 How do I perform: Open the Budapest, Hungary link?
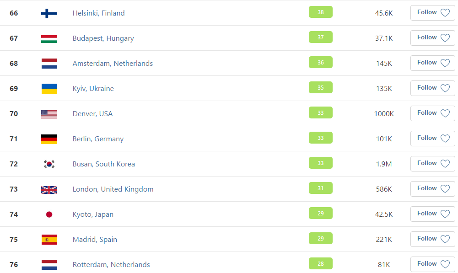(103, 38)
